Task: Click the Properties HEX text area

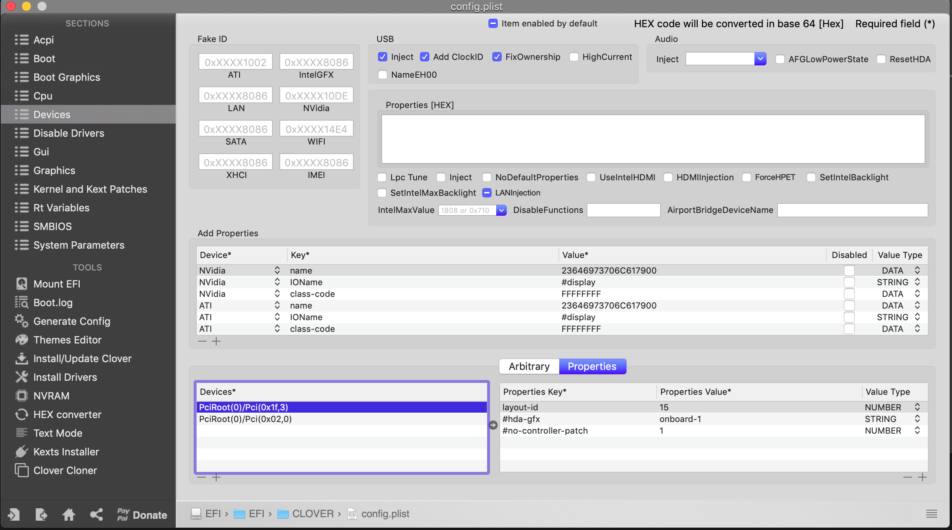Action: (653, 139)
